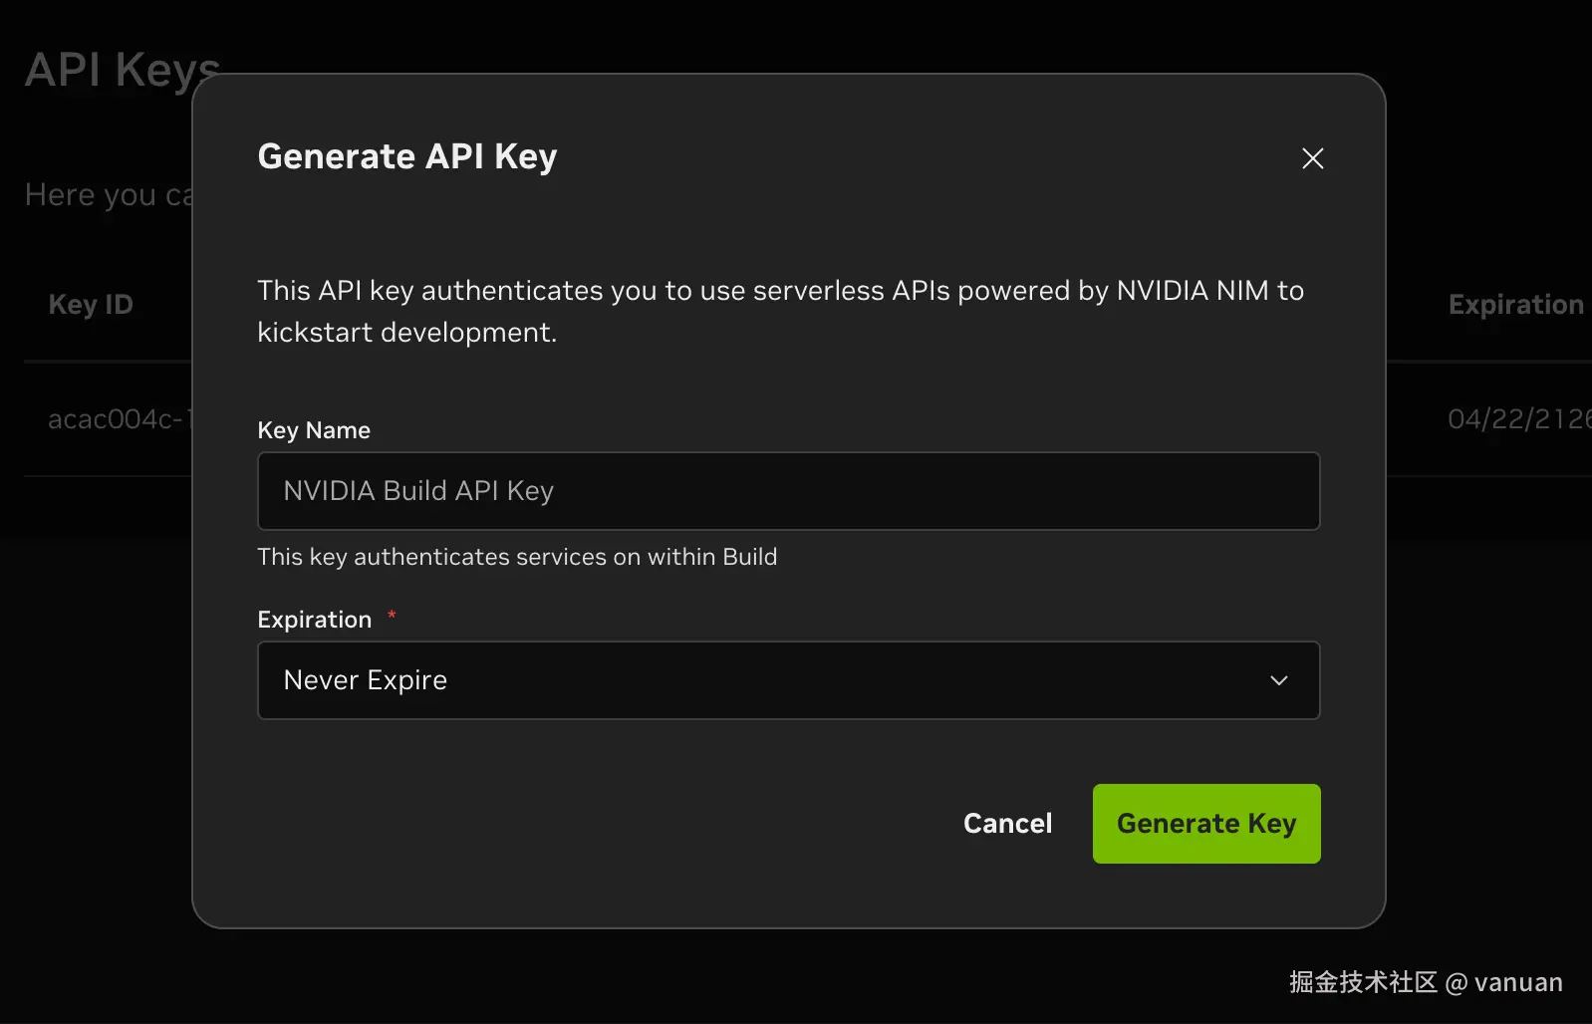Click the Key Name input field

tap(788, 491)
